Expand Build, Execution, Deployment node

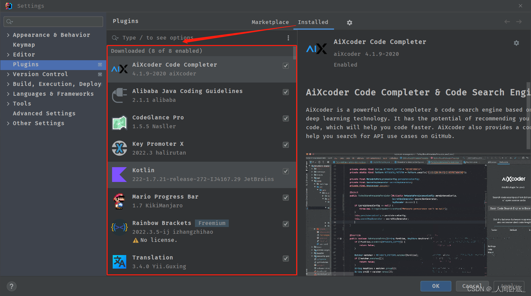click(8, 84)
